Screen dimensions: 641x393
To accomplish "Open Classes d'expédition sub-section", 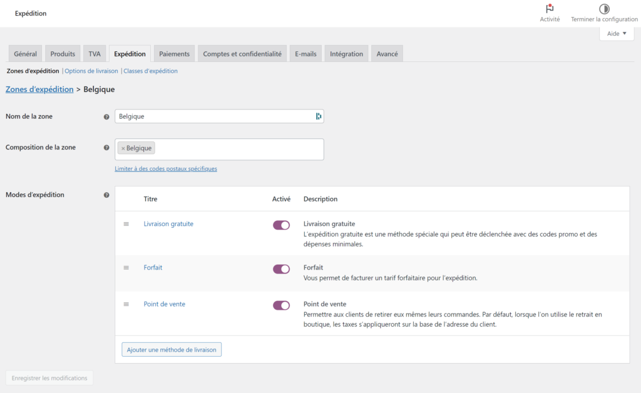I will tap(150, 71).
